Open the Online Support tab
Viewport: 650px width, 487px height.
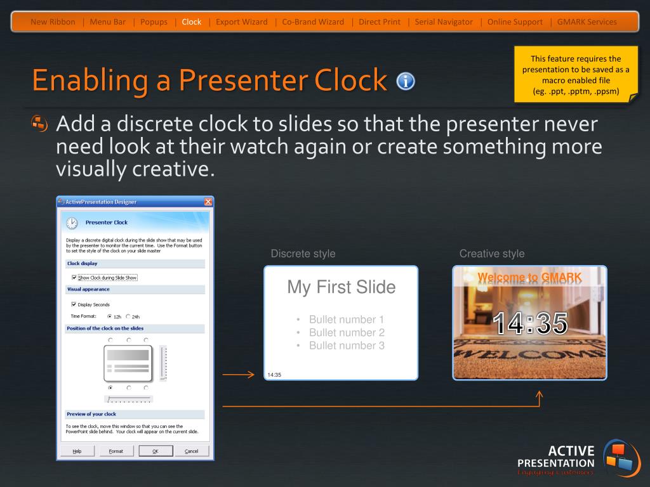515,22
